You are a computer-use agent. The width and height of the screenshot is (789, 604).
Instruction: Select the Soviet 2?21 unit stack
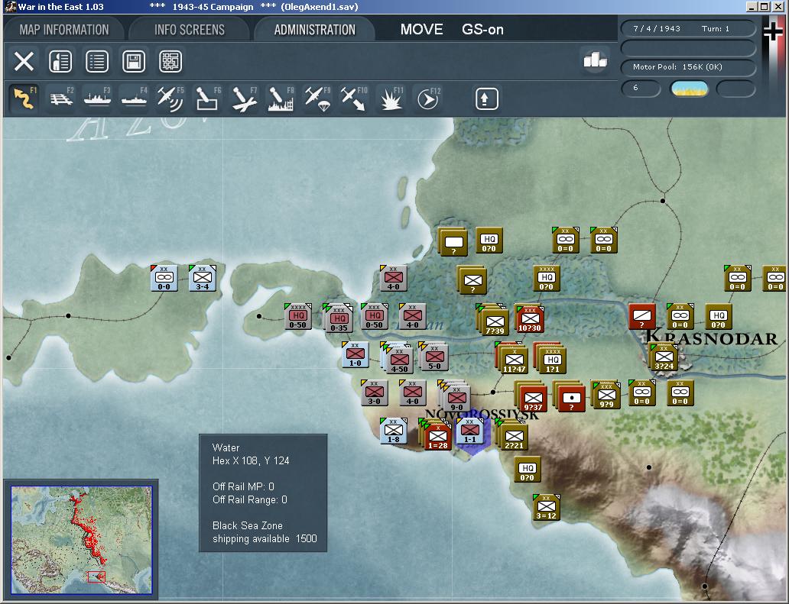coord(513,435)
